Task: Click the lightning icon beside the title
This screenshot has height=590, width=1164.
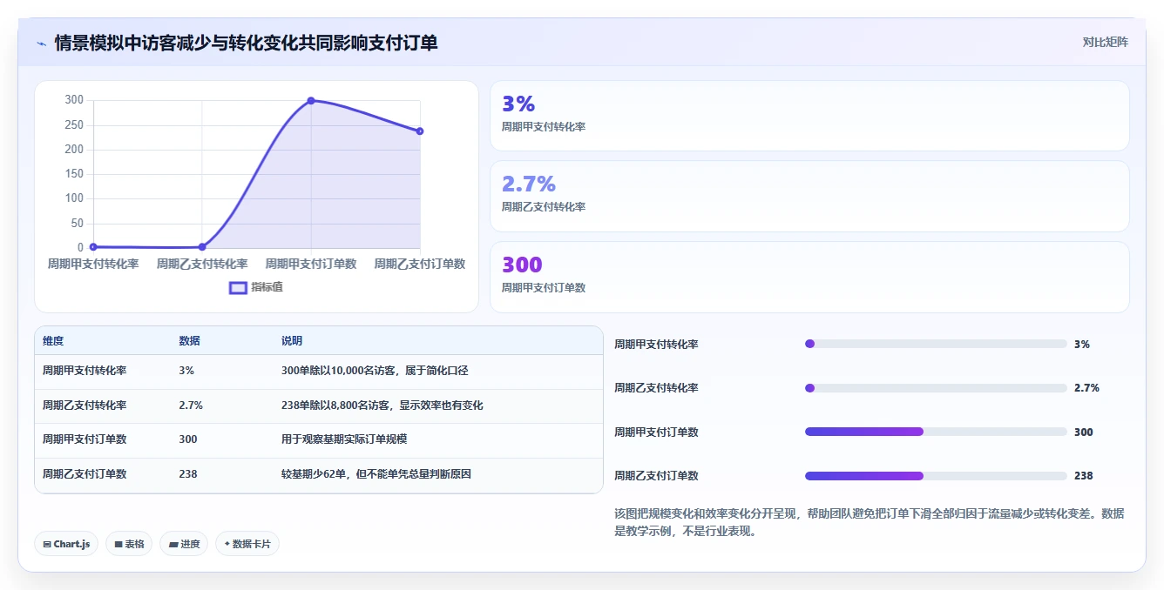Action: (x=41, y=43)
